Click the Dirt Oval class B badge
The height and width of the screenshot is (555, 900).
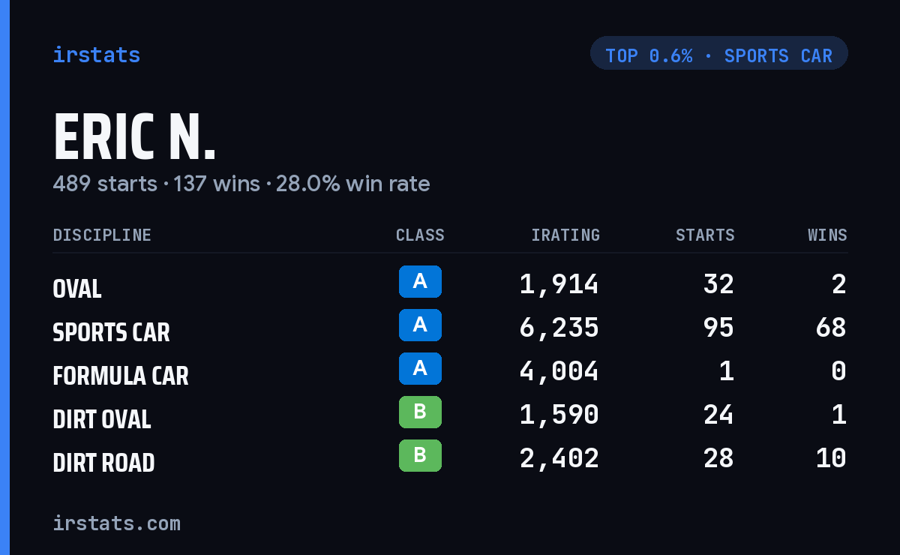(x=420, y=412)
